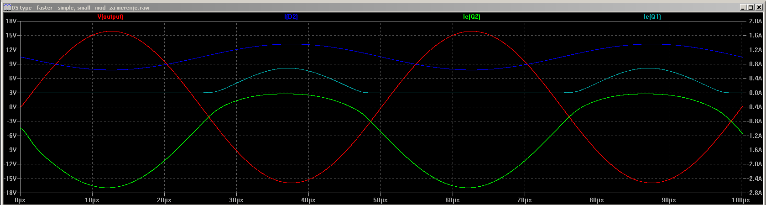Click the 100µs time axis label
Viewport: 766px width, 205px height.
click(x=741, y=200)
